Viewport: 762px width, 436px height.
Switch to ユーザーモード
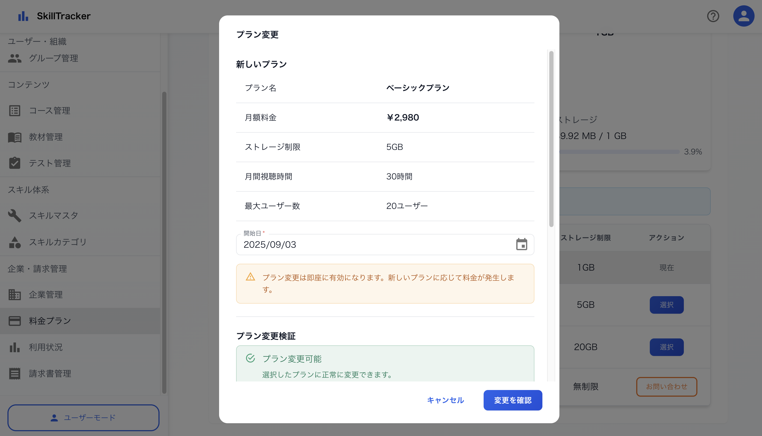(x=84, y=418)
